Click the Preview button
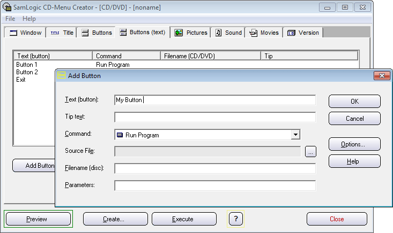The width and height of the screenshot is (393, 233). 39,219
